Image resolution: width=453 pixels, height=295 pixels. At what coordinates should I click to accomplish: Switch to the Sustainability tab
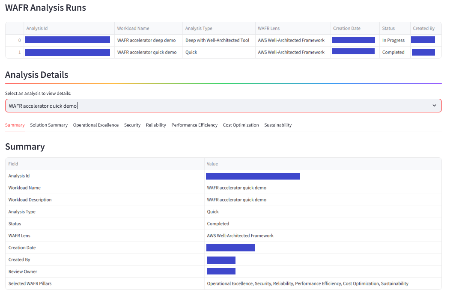pyautogui.click(x=278, y=125)
